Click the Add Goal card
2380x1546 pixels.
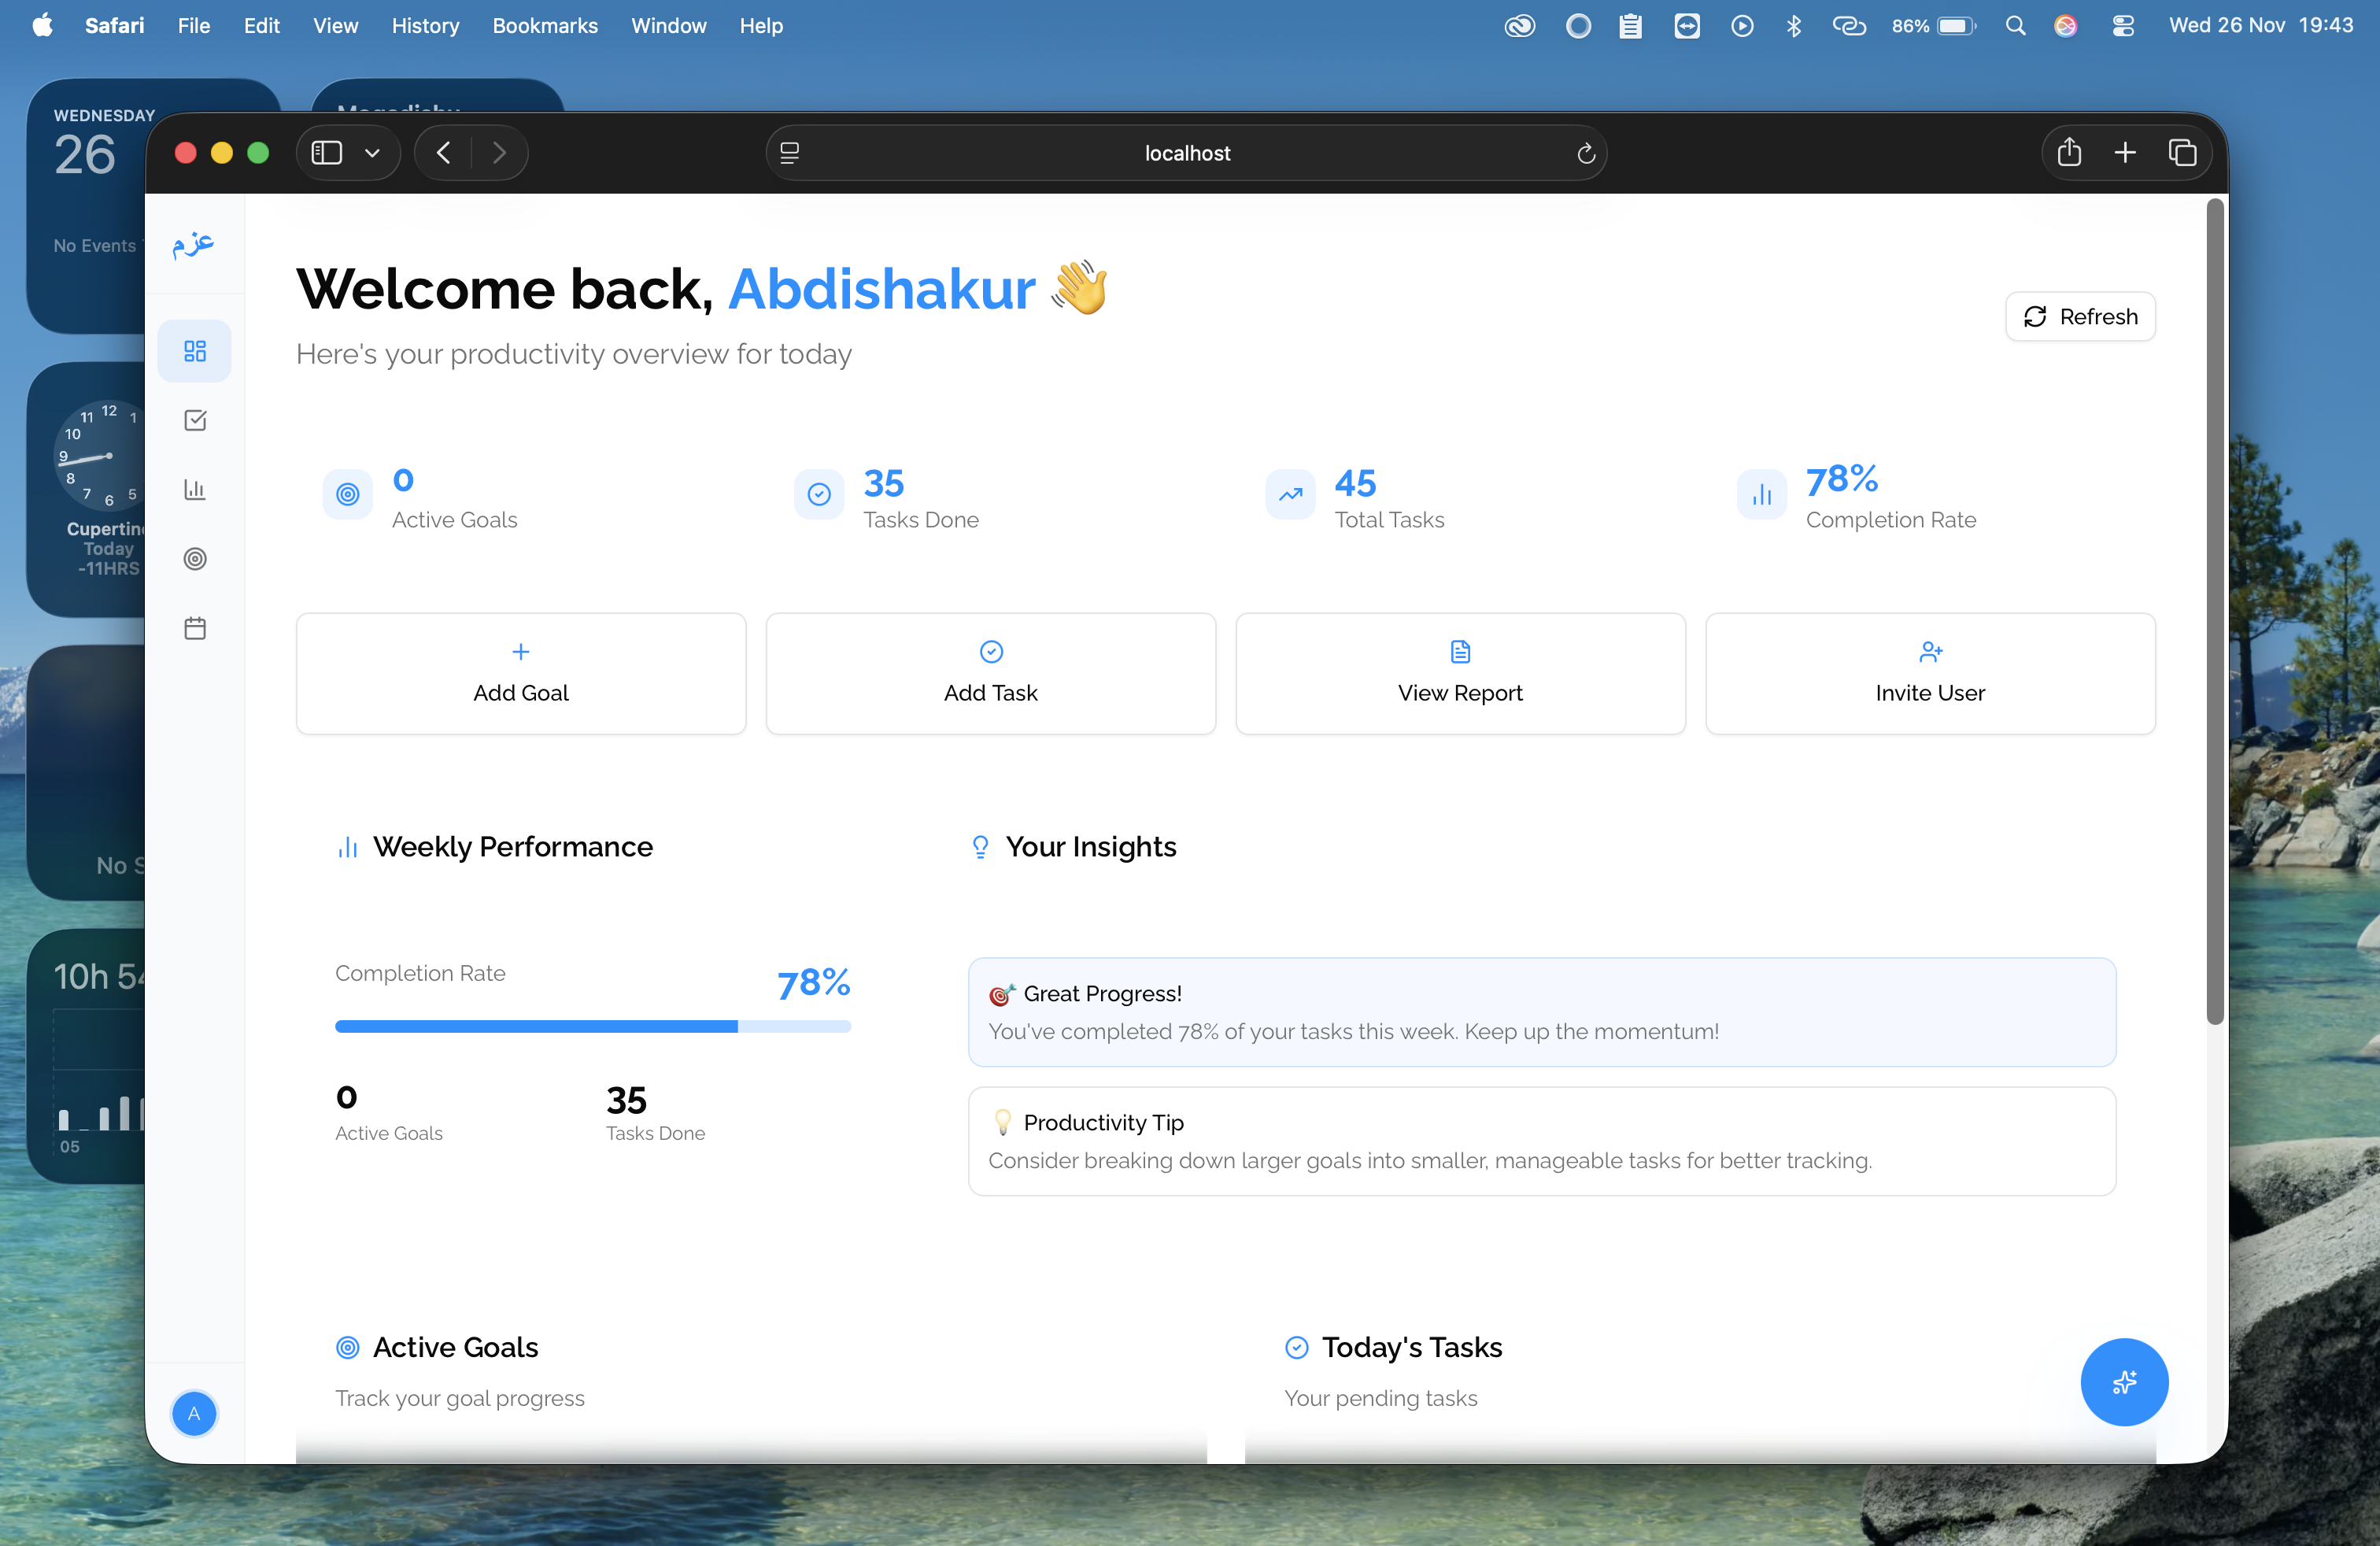(520, 673)
